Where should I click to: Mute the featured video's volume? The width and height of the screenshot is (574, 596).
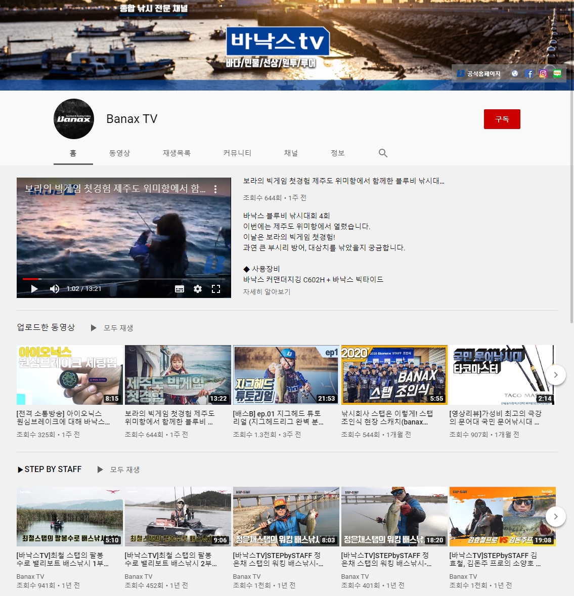(54, 289)
